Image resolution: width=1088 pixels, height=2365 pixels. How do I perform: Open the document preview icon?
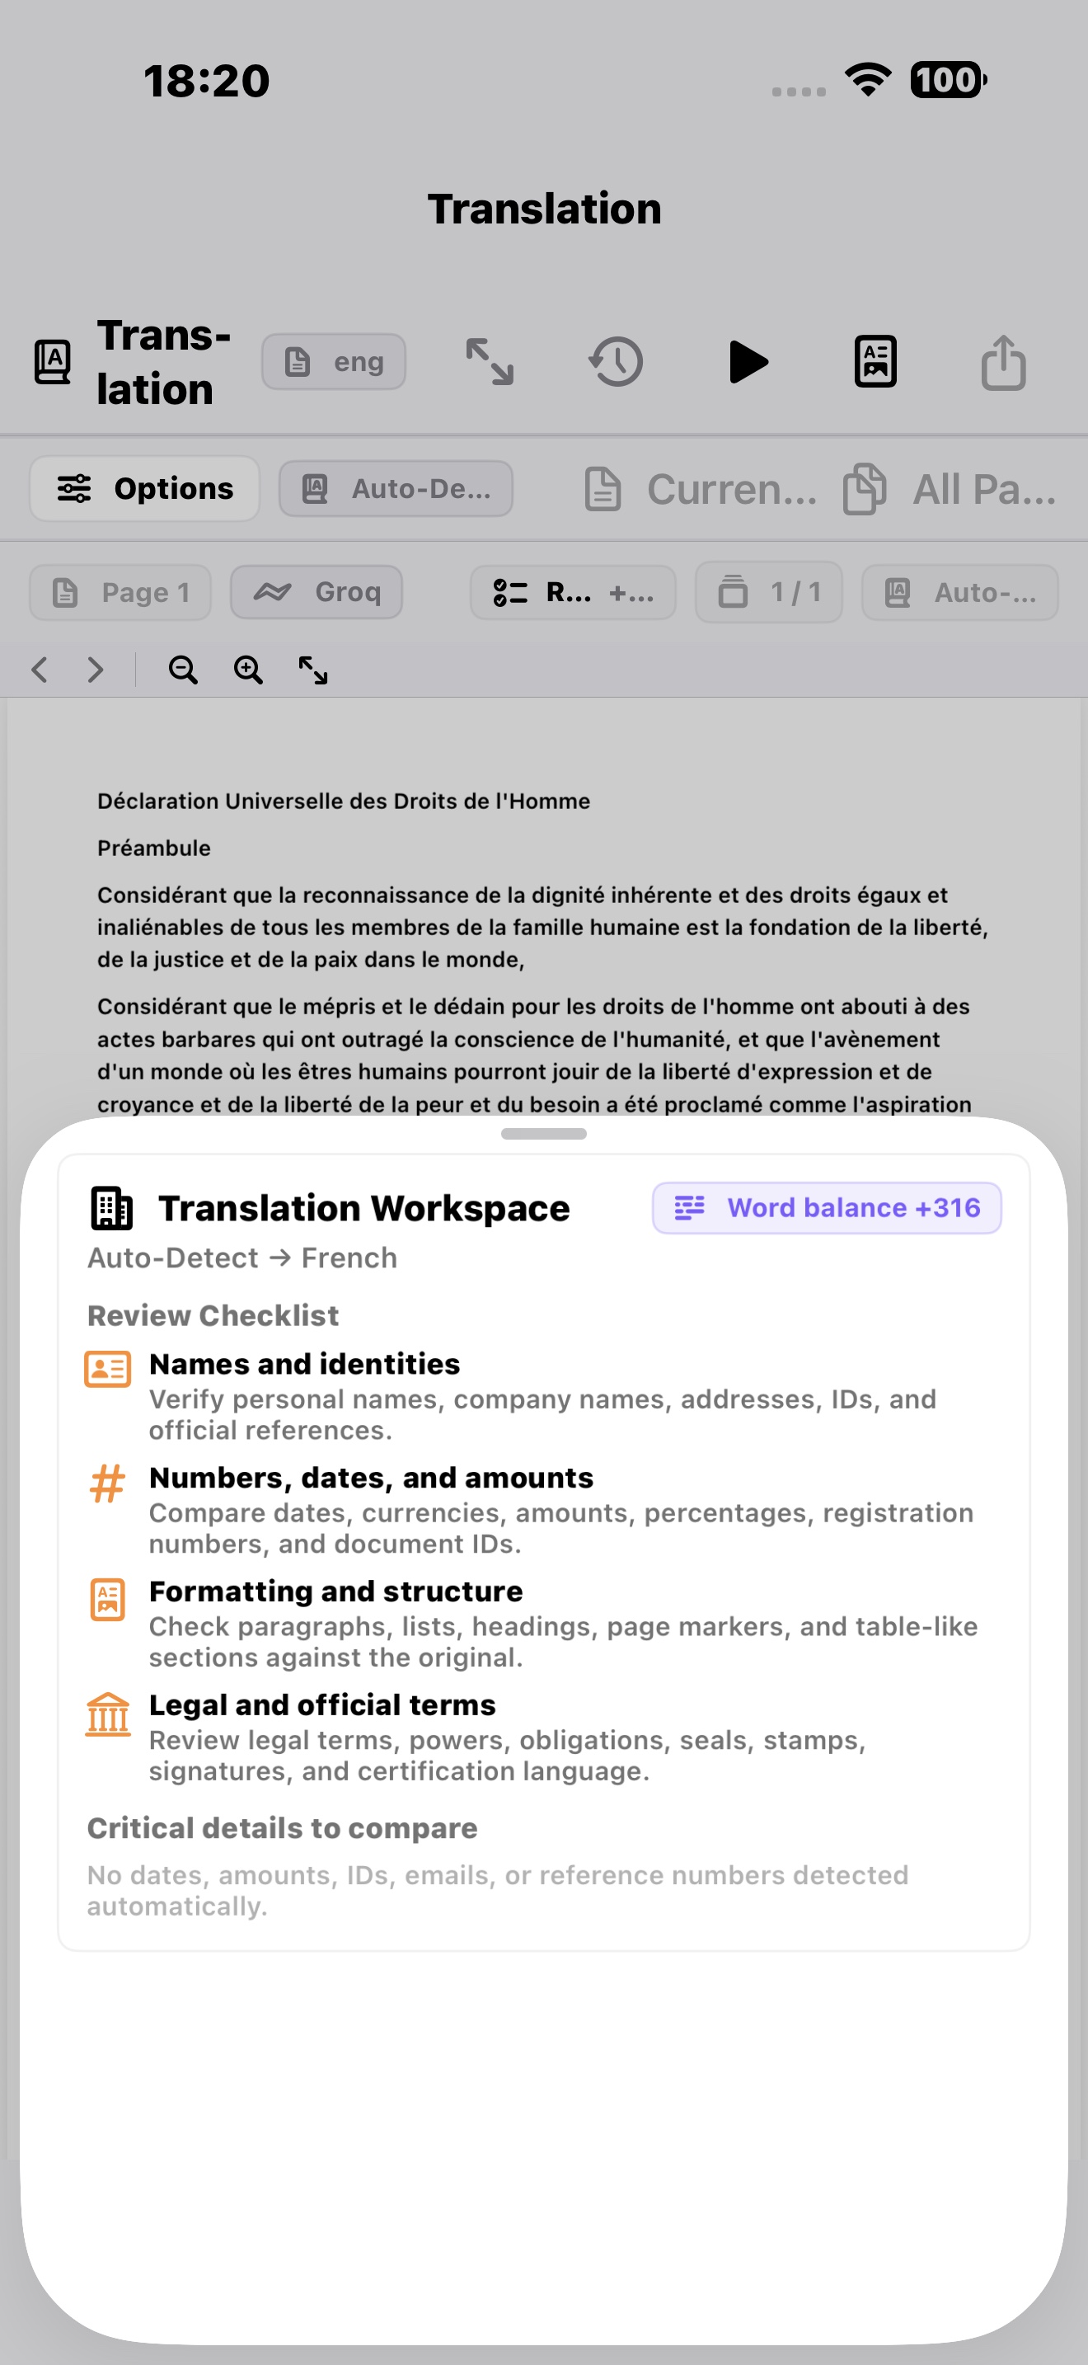coord(875,362)
